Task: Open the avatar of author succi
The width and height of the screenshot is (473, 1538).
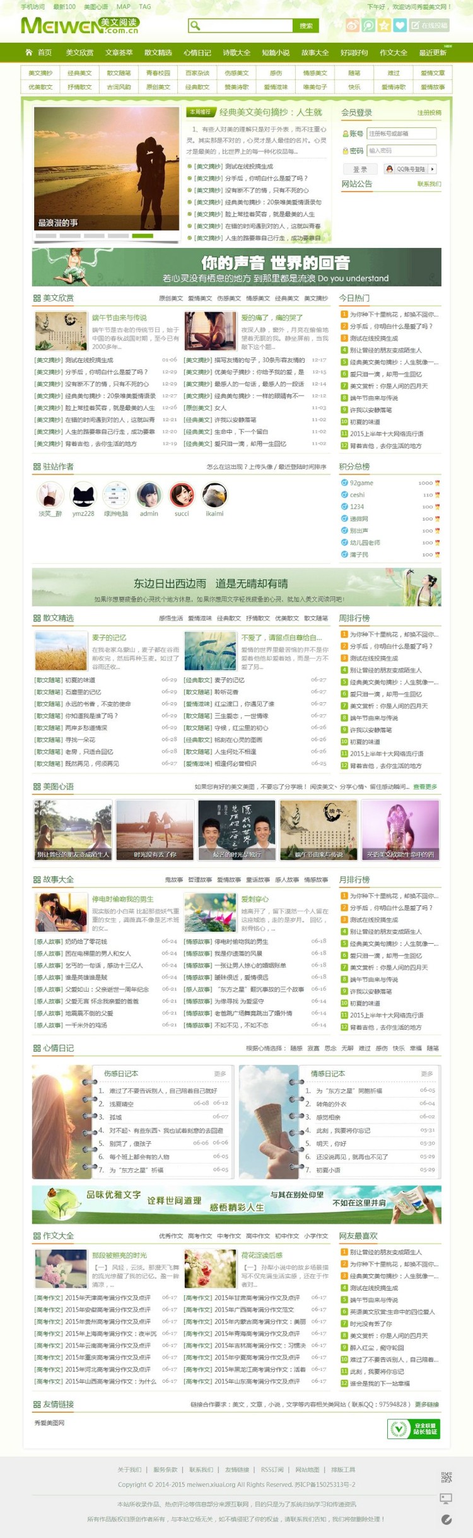Action: click(x=182, y=495)
